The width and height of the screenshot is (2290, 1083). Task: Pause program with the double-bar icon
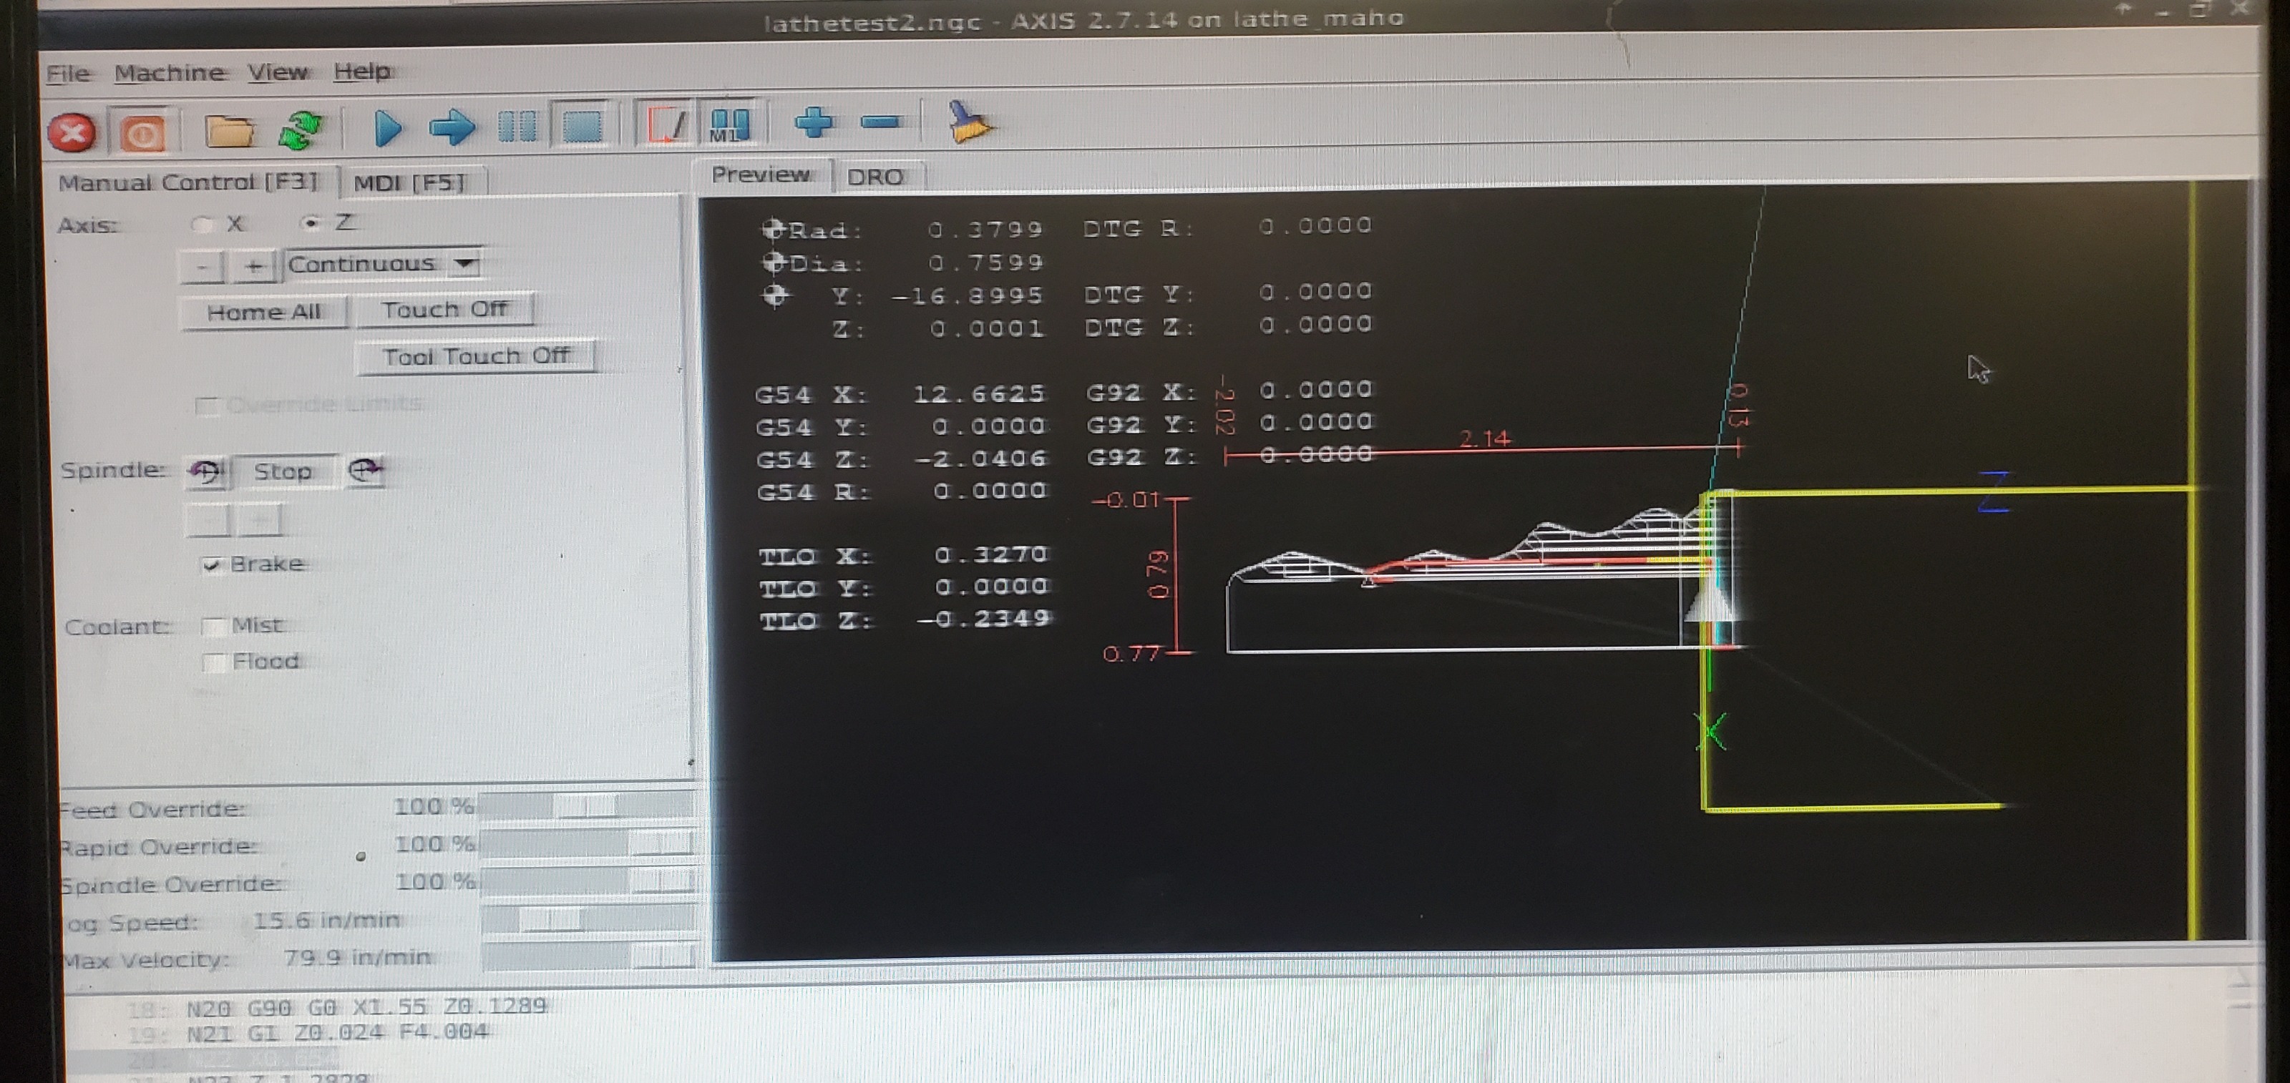point(517,126)
